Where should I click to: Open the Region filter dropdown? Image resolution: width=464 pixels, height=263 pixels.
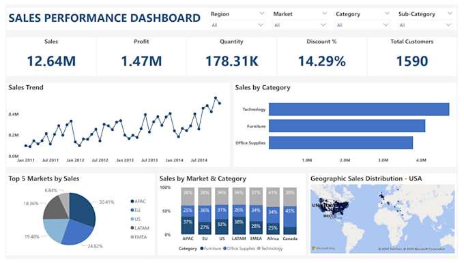tap(237, 25)
